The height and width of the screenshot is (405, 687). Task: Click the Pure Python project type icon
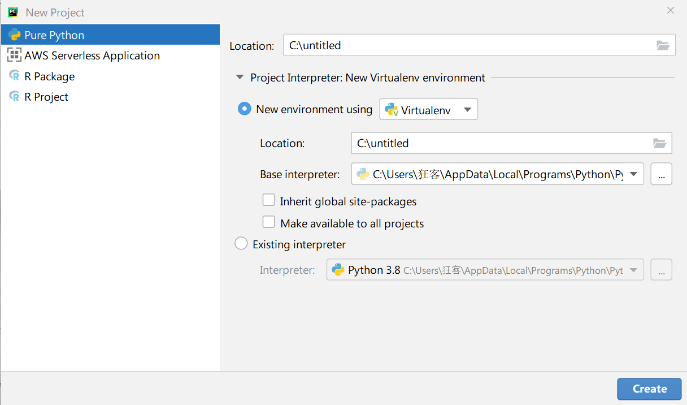14,35
